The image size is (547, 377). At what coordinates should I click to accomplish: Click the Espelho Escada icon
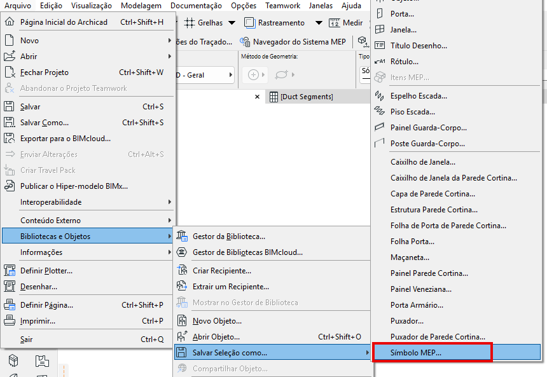[x=380, y=95]
